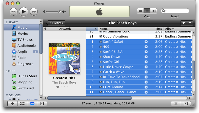Sort by the Time column header
Viewport: 199px width, 113px height.
click(156, 29)
